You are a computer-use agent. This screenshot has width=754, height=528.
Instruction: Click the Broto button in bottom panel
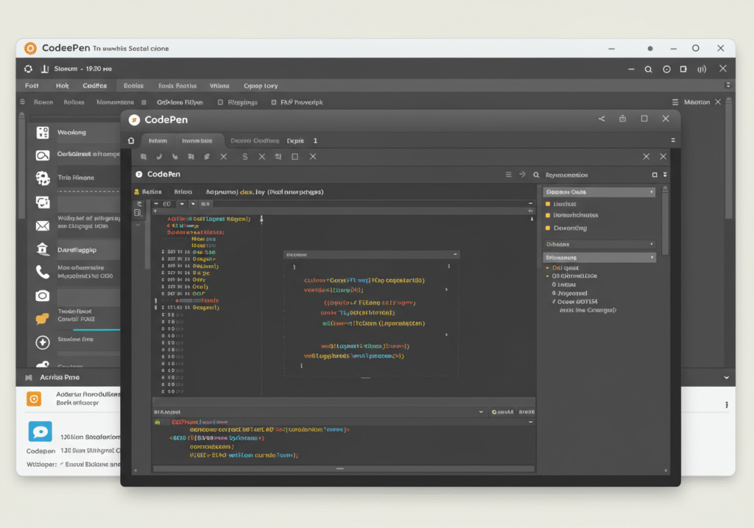click(526, 412)
